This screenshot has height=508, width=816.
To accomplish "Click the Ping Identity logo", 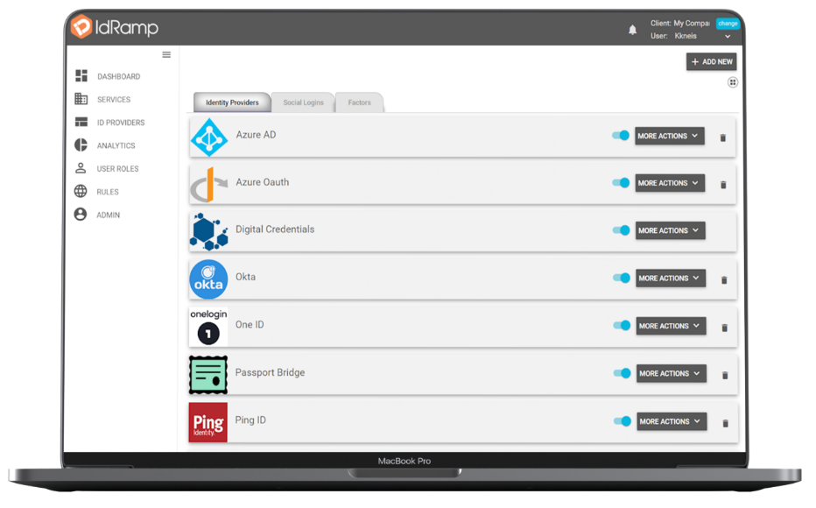I will (x=208, y=422).
